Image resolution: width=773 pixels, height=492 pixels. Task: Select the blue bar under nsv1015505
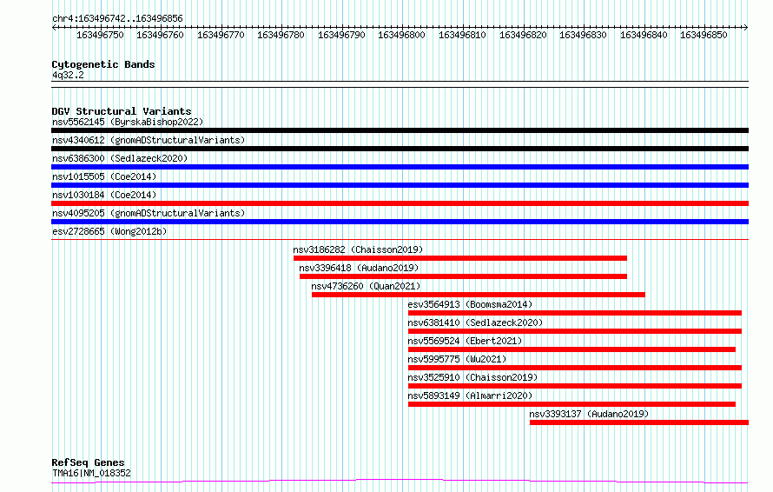400,185
